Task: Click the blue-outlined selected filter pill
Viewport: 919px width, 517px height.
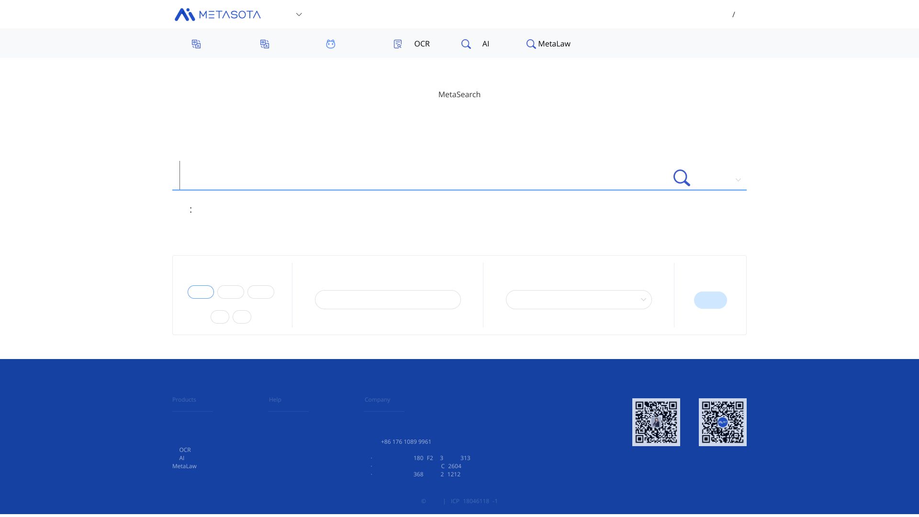Action: pyautogui.click(x=201, y=292)
